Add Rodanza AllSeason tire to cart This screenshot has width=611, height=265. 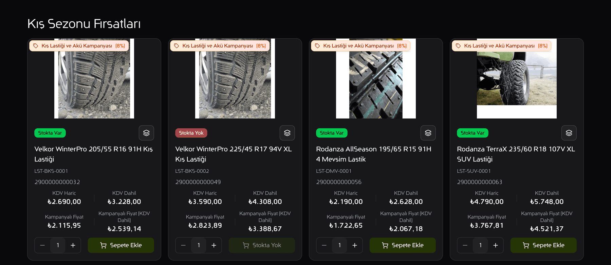pos(403,245)
